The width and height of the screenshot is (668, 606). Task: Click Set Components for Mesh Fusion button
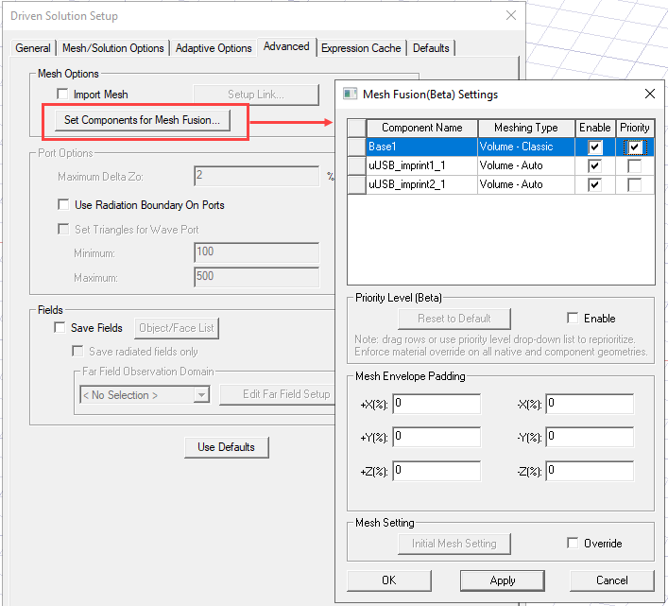(x=143, y=120)
